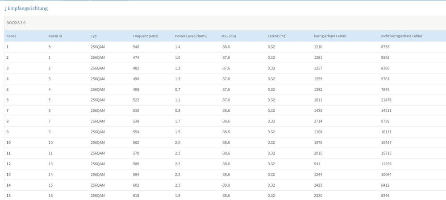The image size is (446, 200).
Task: Click uncorrectable error count 9595
Action: [x=385, y=57]
